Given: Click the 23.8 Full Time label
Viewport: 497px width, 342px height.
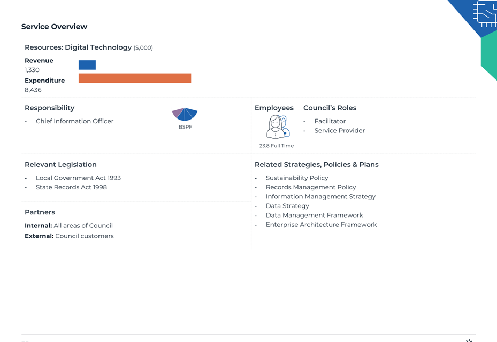Looking at the screenshot, I should coord(277,146).
